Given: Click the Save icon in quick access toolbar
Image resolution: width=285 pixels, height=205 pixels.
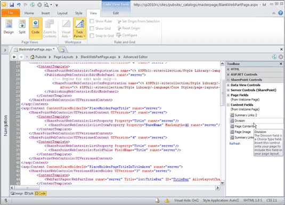Looking at the screenshot, I should point(12,5).
